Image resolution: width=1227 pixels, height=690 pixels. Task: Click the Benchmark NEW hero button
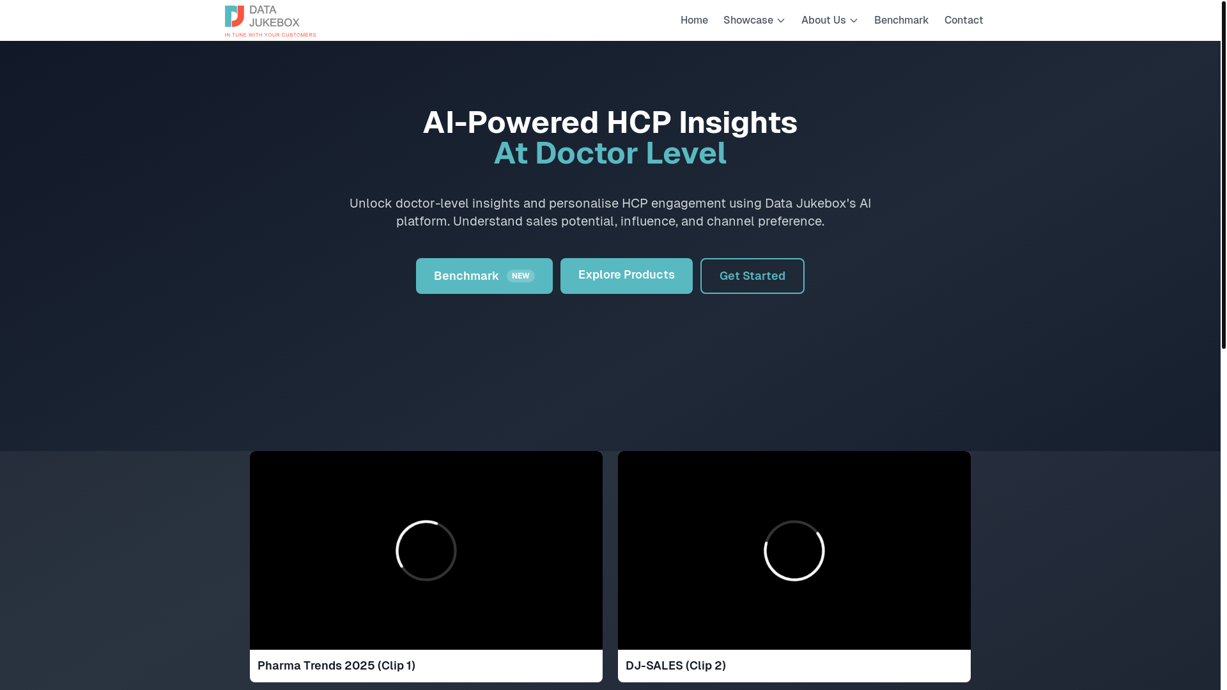coord(484,276)
